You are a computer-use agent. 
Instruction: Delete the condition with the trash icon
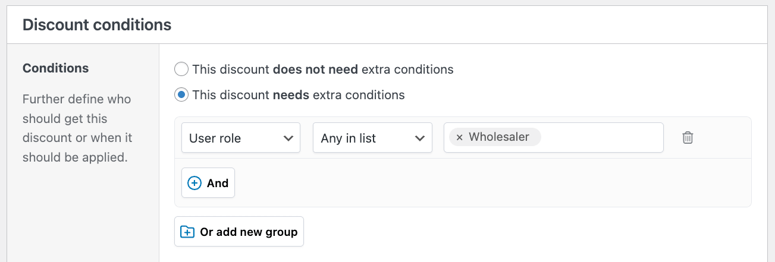pyautogui.click(x=688, y=138)
